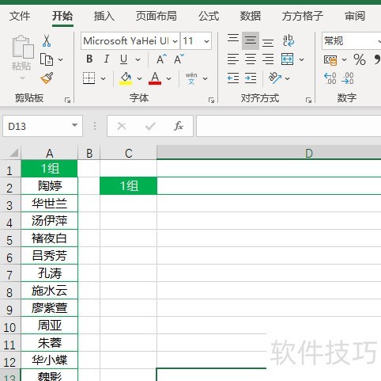
Task: Click the wrap text icon
Action: (289, 40)
